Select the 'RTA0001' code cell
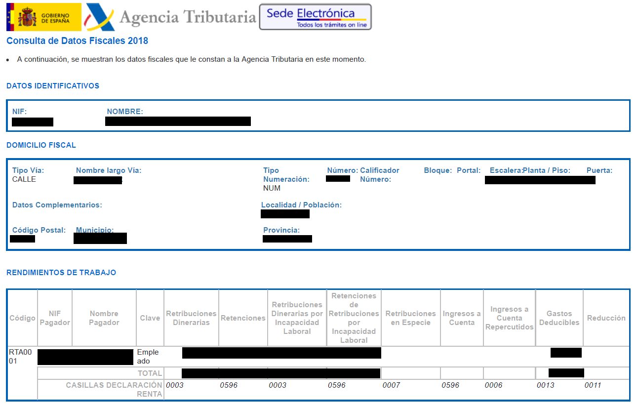The image size is (638, 407). (x=20, y=357)
